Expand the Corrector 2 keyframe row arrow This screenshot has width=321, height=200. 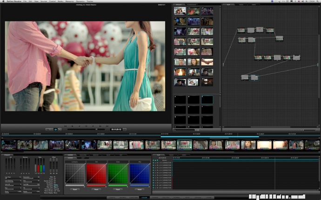(x=161, y=165)
